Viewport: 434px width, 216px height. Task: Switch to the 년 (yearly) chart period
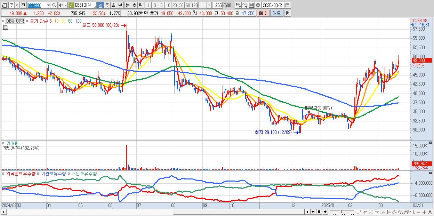120,6
